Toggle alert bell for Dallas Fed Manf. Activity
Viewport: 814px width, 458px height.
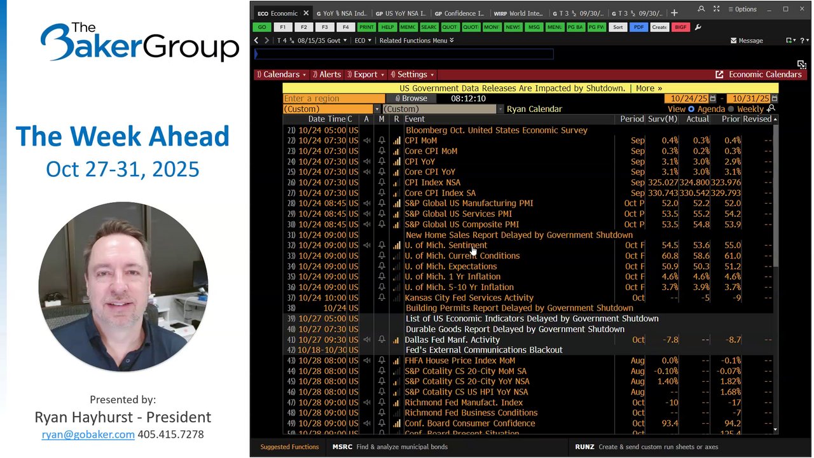382,340
